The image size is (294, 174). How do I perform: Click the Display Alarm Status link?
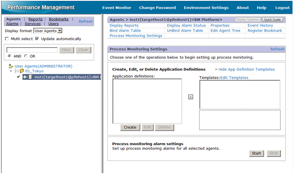(186, 25)
